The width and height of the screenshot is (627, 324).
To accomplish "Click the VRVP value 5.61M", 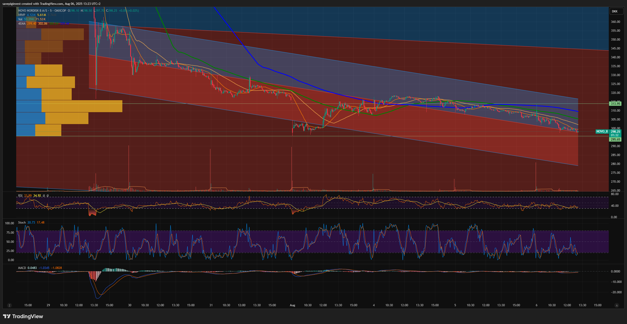I will (x=42, y=15).
